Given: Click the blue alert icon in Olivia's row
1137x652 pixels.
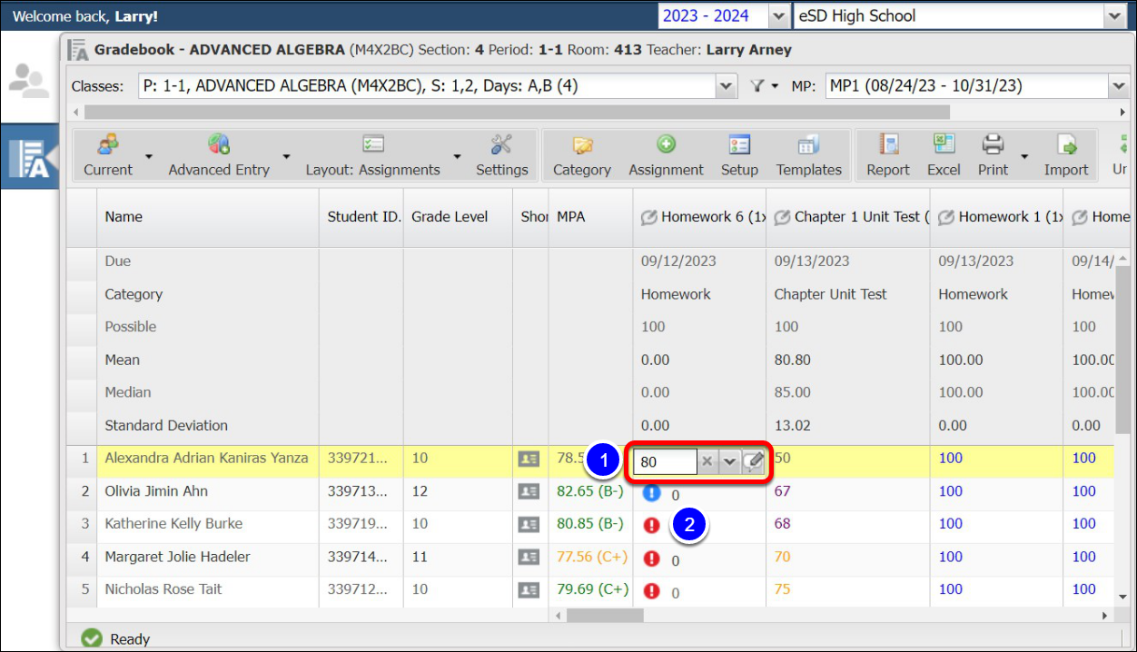Looking at the screenshot, I should tap(651, 493).
